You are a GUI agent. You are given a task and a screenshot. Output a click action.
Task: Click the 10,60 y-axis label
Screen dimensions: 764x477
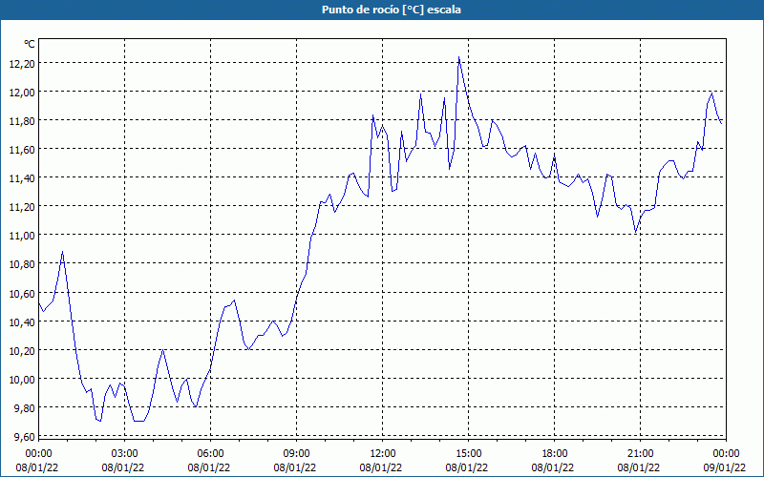click(21, 293)
